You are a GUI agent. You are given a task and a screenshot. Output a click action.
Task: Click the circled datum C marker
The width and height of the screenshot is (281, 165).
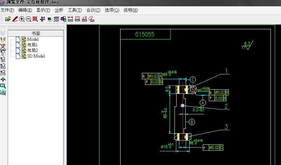pyautogui.click(x=193, y=80)
